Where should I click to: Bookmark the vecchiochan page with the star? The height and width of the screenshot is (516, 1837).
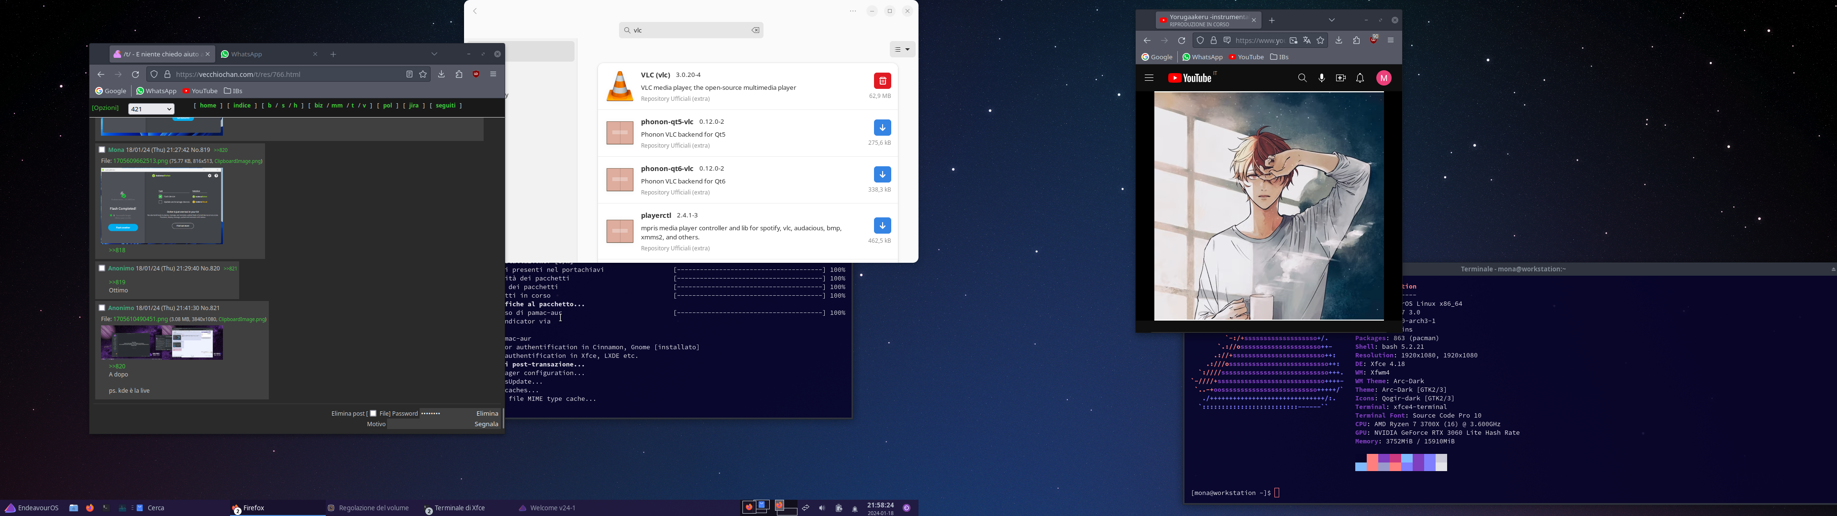(x=423, y=75)
